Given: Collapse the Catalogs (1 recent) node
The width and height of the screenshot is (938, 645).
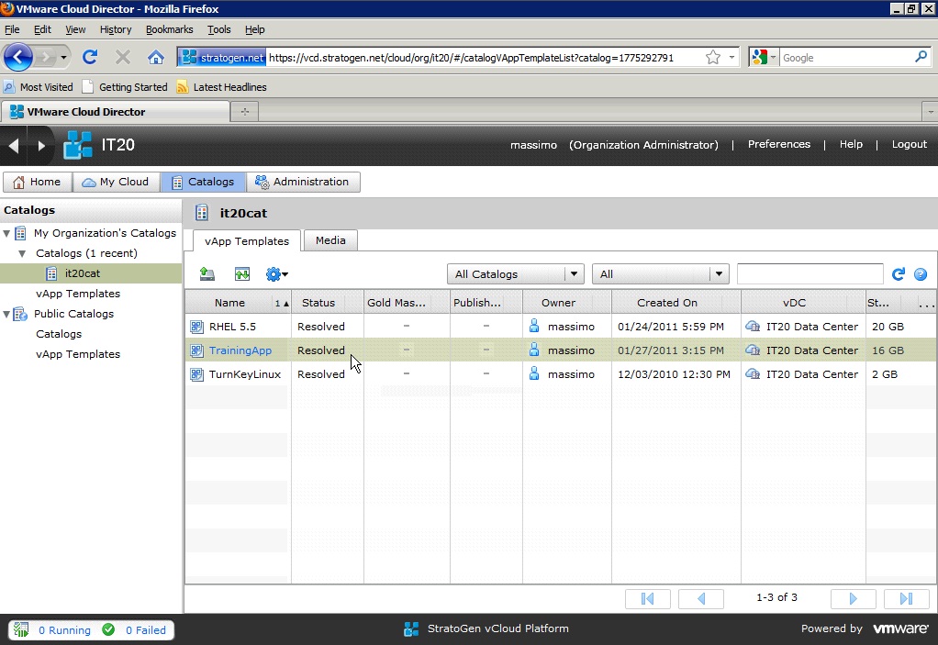Looking at the screenshot, I should [x=22, y=253].
